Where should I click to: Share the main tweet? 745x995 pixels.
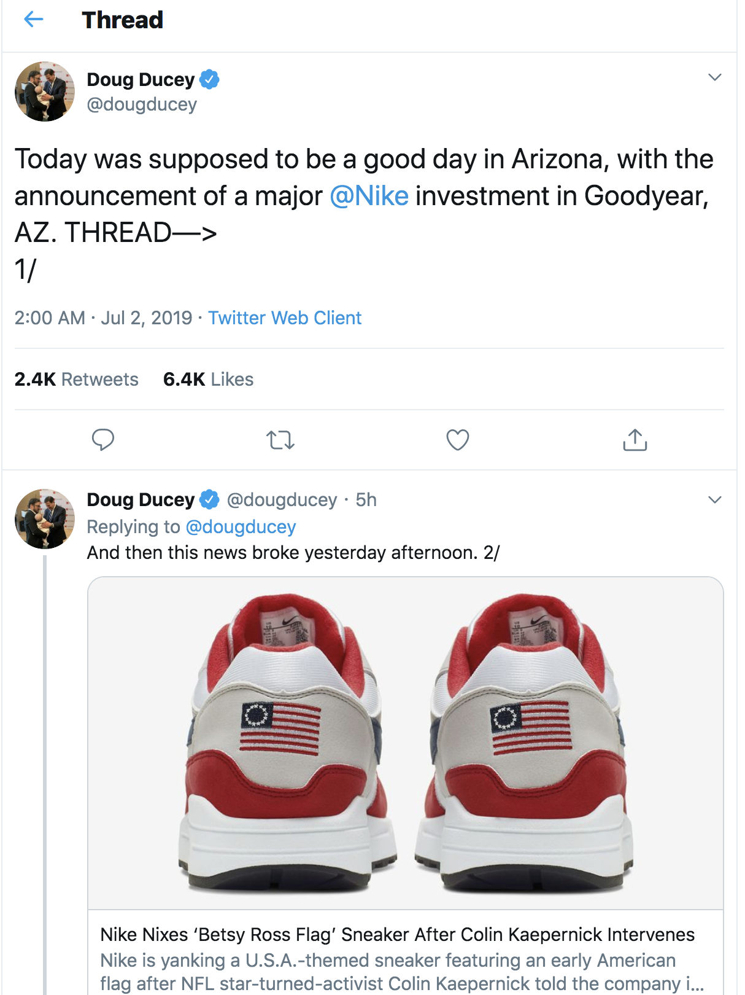(x=635, y=440)
